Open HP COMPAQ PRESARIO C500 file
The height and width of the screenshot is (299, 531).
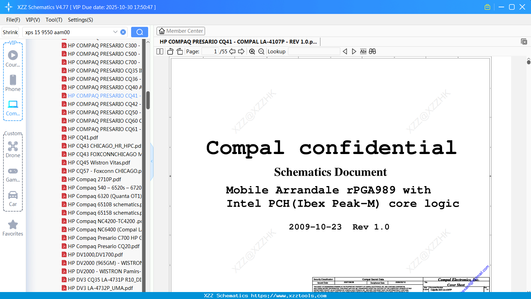[101, 54]
